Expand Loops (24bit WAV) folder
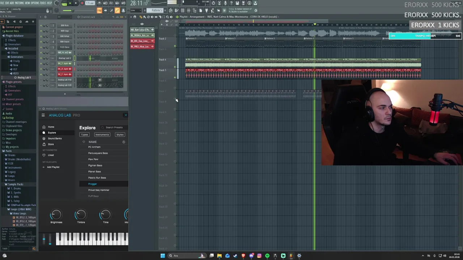463x260 pixels. pyautogui.click(x=21, y=209)
